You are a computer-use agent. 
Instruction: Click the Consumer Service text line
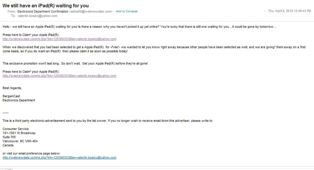pos(16,129)
